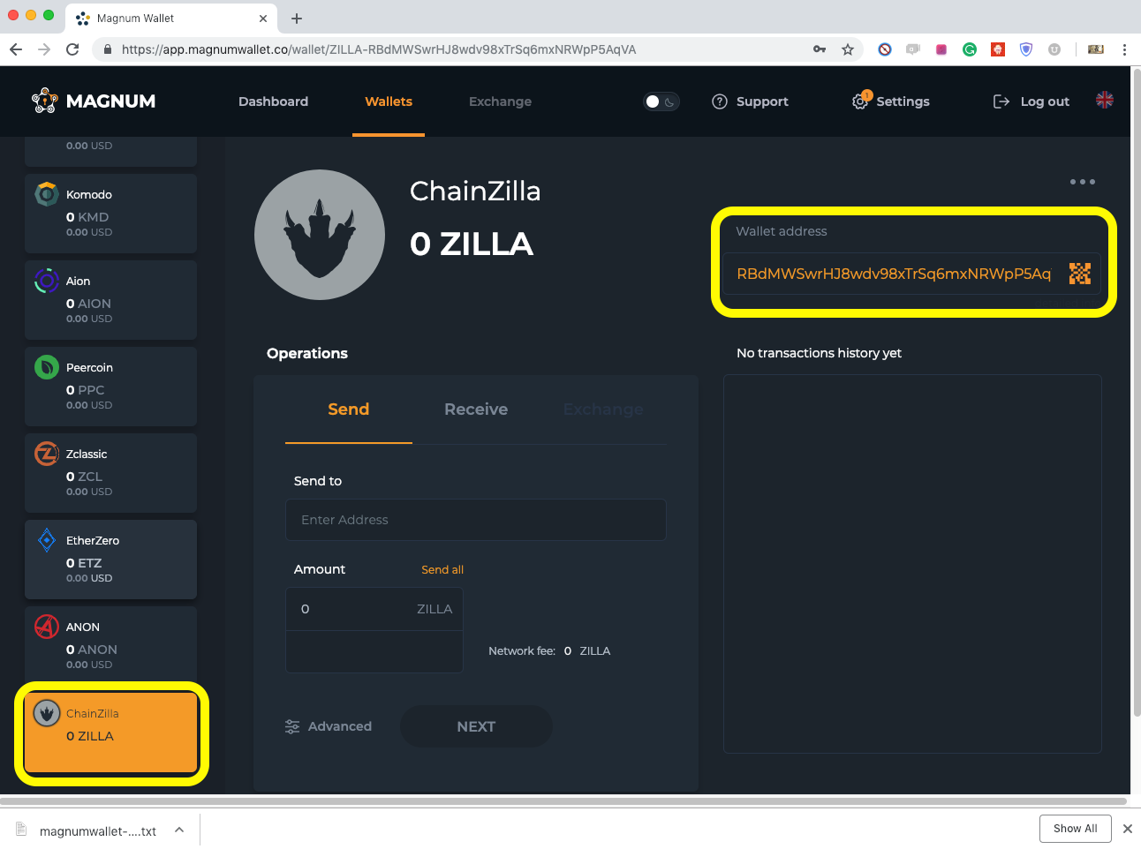Toggle dark mode switch in header
1141x849 pixels.
click(x=661, y=101)
